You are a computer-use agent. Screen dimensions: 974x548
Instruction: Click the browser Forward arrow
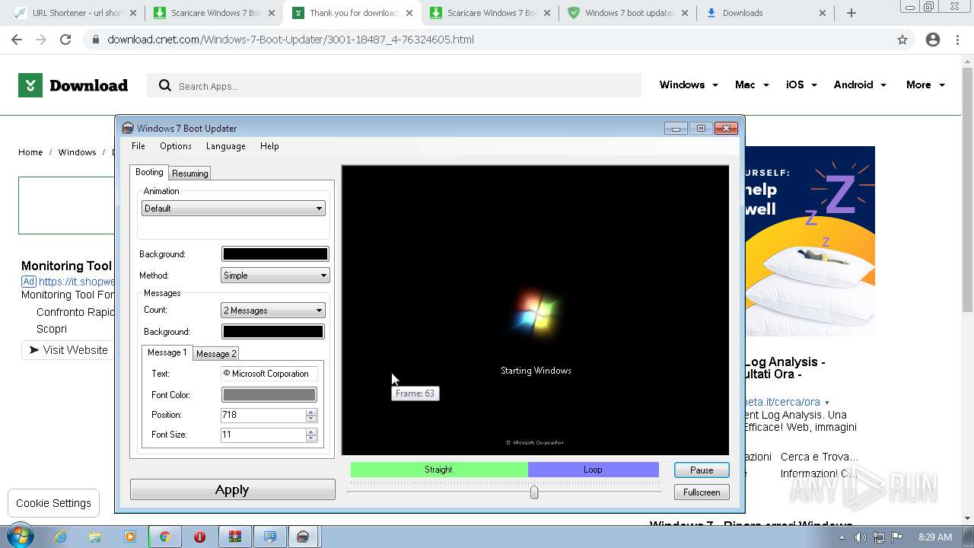pos(41,40)
